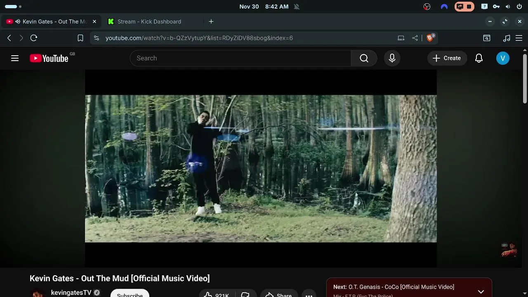Expand the Next playlist panel chevron
Image resolution: width=528 pixels, height=297 pixels.
click(481, 292)
